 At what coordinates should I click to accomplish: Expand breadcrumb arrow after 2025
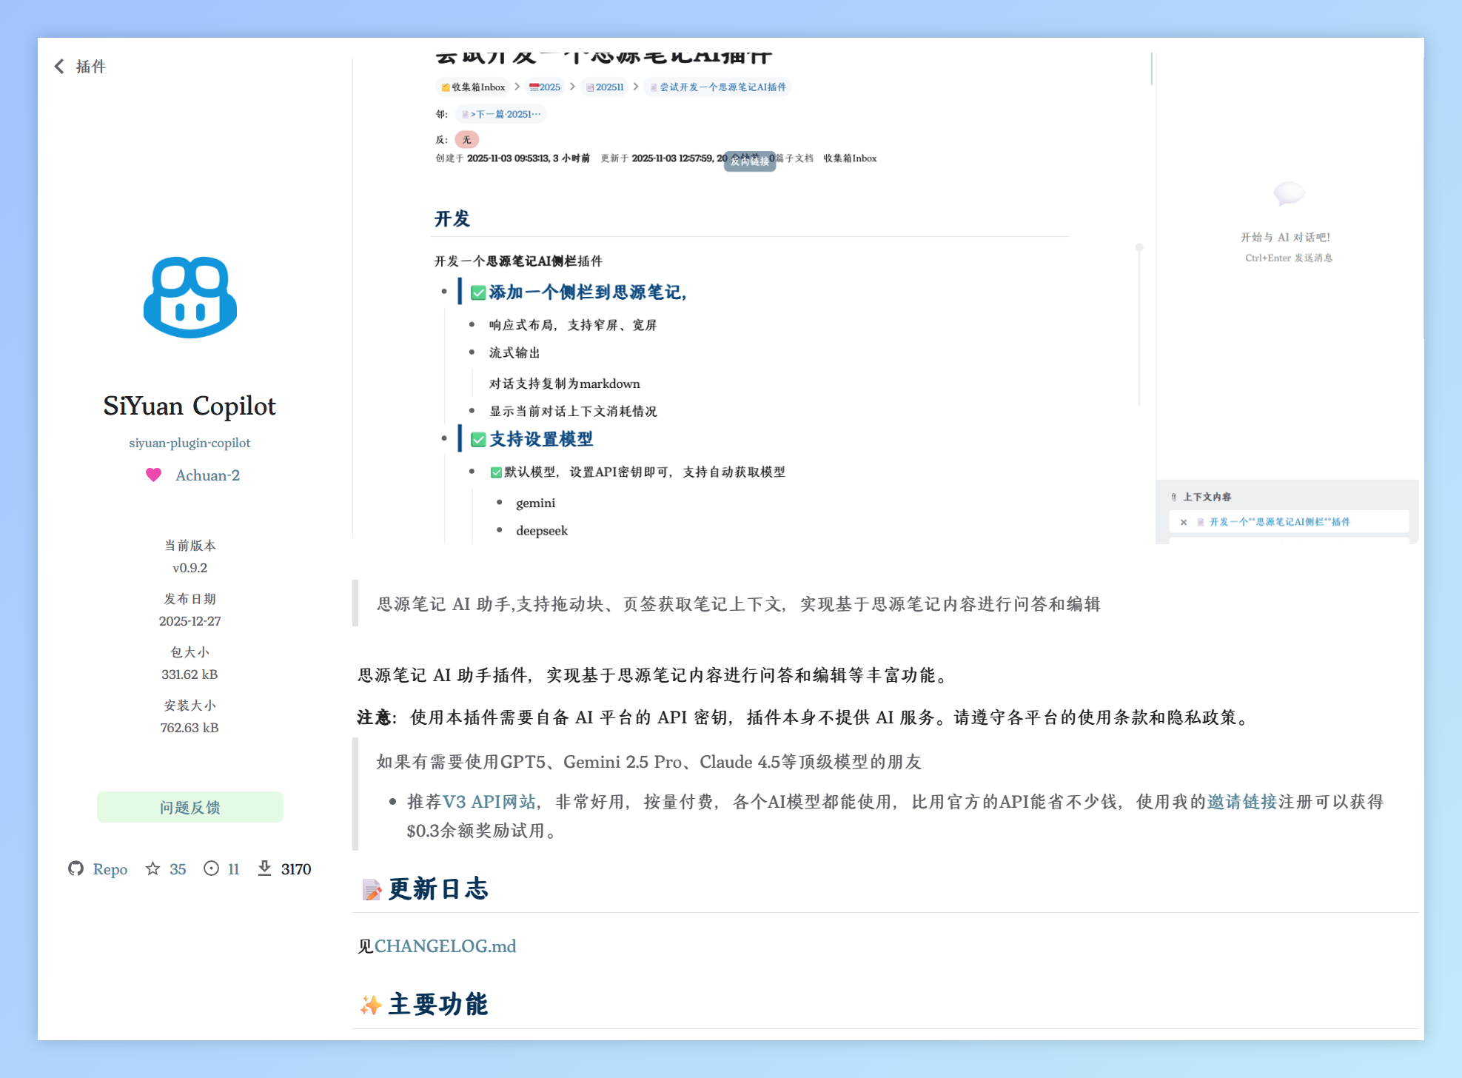(x=572, y=87)
